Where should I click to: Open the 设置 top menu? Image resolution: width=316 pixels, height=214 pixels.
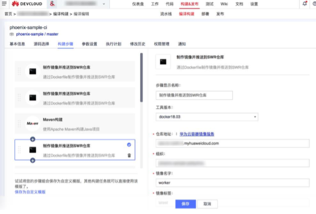(254, 4)
